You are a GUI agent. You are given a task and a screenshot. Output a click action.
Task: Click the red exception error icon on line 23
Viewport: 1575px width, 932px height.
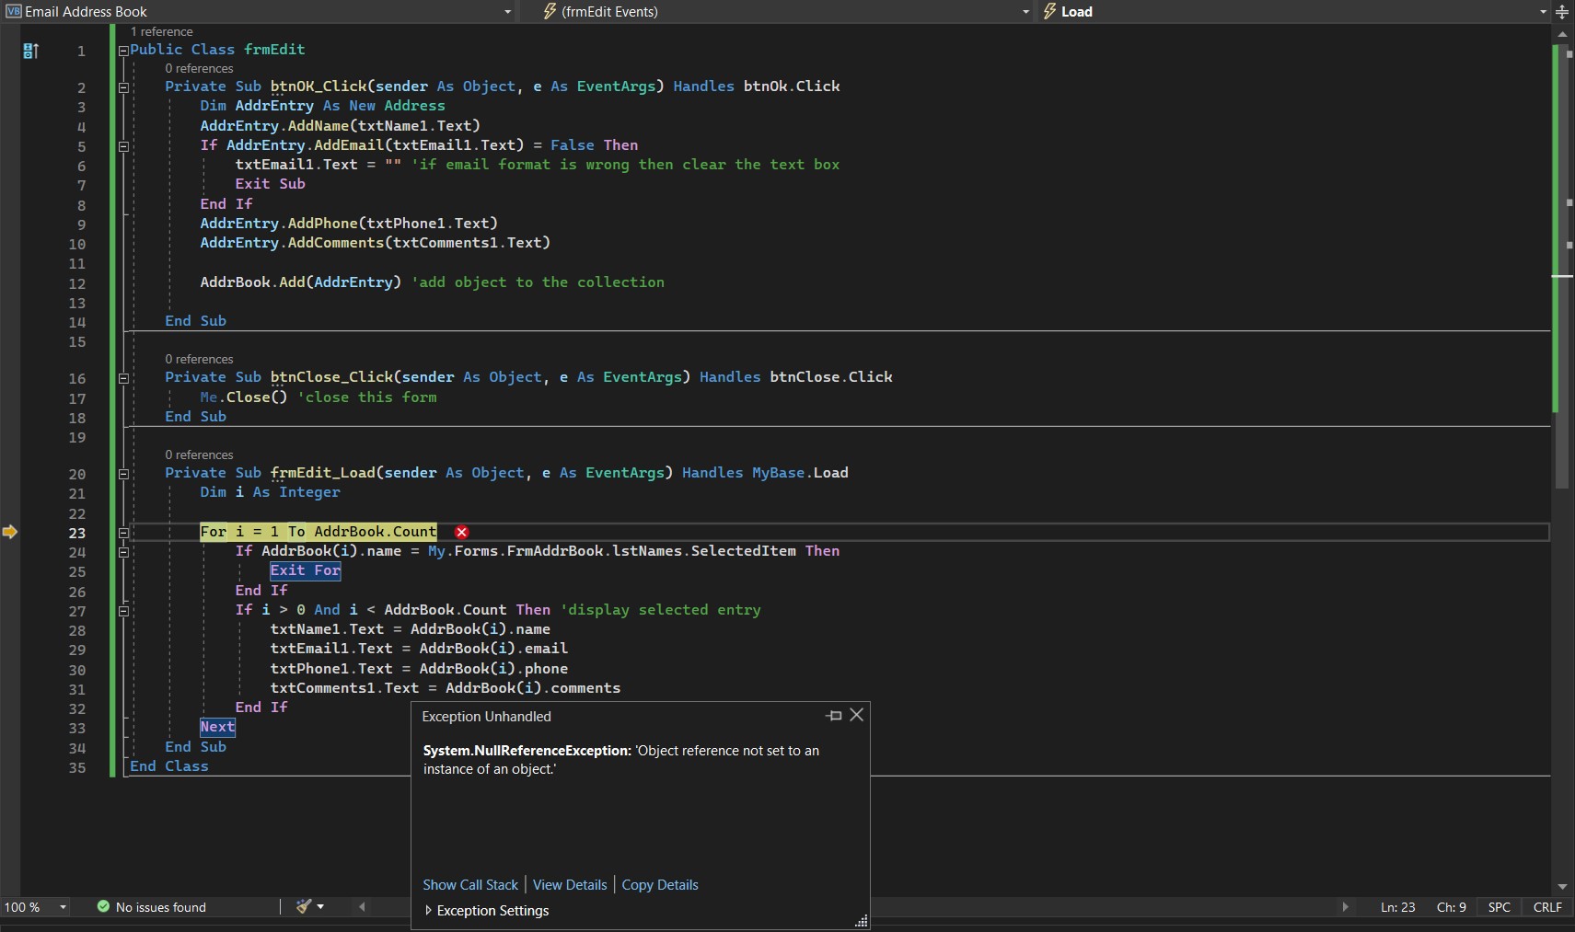(462, 532)
